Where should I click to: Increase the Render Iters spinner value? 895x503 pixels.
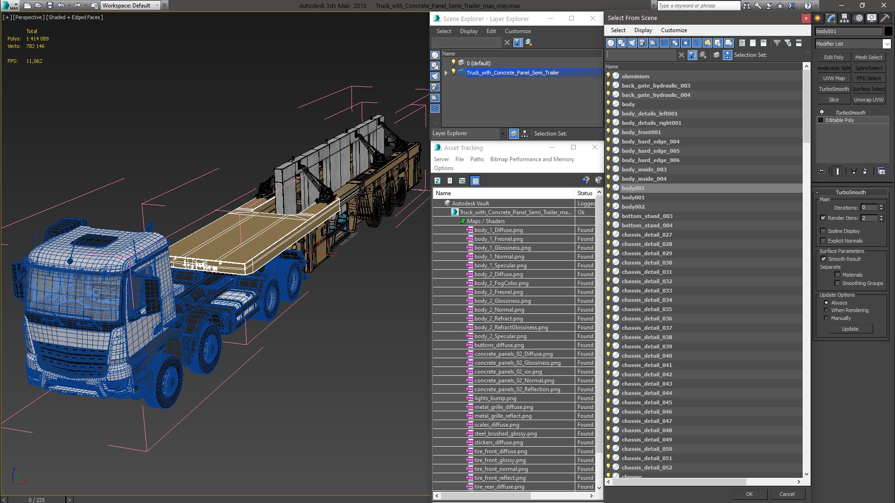coord(881,216)
